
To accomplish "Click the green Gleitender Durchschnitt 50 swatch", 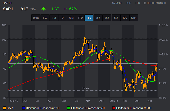I will tap(69, 108).
